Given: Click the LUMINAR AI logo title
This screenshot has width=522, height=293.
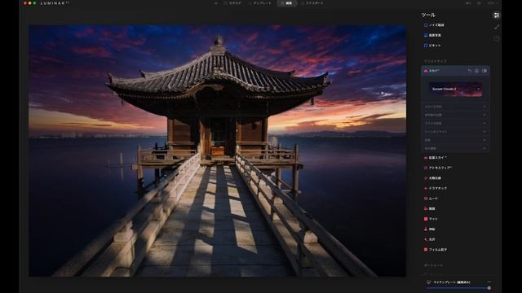Looking at the screenshot, I should (x=55, y=3).
